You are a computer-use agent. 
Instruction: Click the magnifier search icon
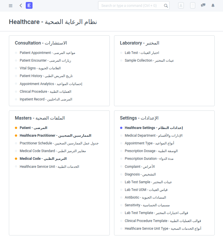click(x=166, y=6)
